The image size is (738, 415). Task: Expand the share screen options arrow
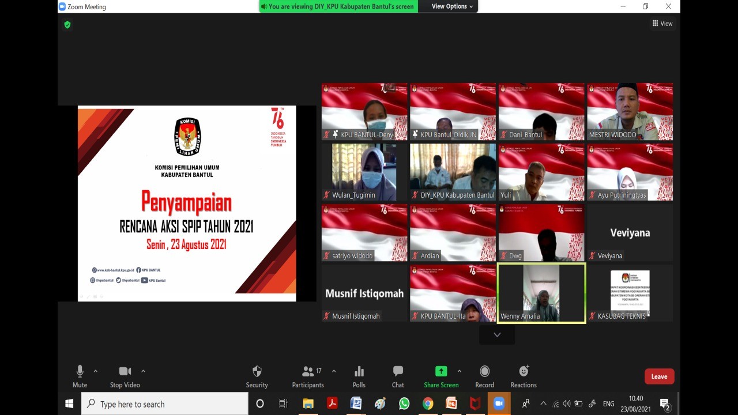[x=460, y=371]
